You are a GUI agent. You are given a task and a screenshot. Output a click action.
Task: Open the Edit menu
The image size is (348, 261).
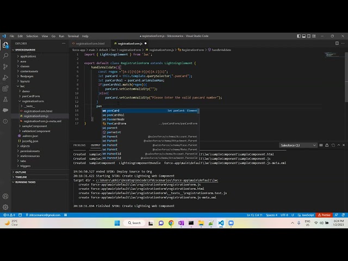click(20, 36)
